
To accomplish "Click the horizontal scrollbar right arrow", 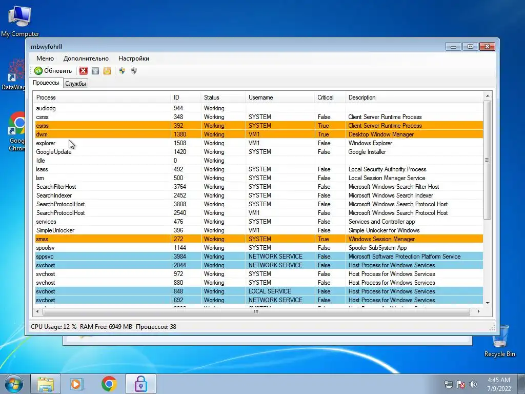I will pos(478,311).
